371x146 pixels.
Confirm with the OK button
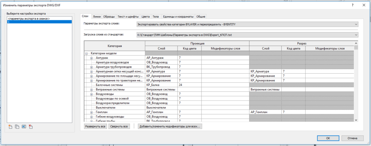coord(328,138)
